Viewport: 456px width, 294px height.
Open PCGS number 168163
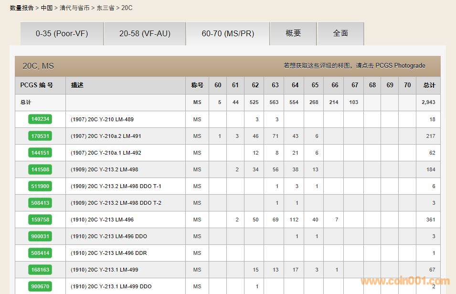pyautogui.click(x=40, y=270)
